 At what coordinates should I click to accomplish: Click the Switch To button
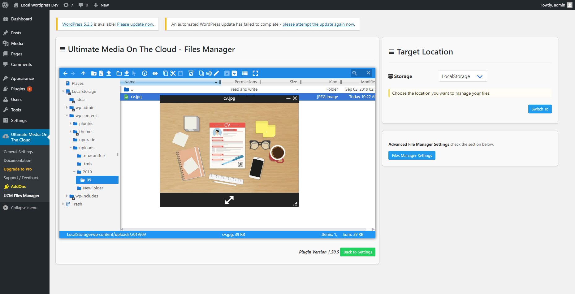pyautogui.click(x=540, y=109)
